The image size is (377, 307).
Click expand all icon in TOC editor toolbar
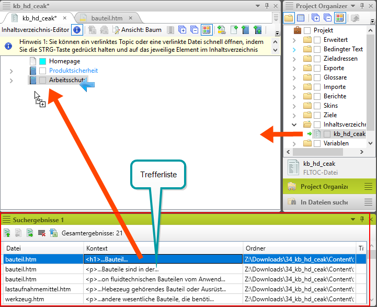click(182, 30)
